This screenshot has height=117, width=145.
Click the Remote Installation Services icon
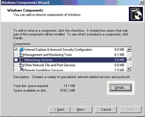coord(21,70)
